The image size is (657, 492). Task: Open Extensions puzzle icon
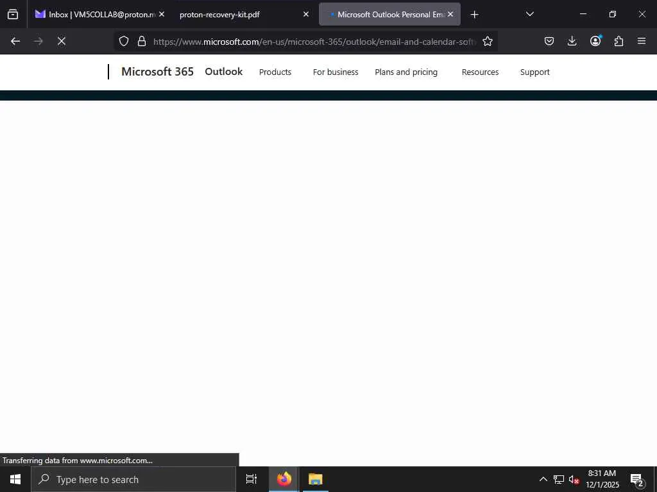click(619, 41)
